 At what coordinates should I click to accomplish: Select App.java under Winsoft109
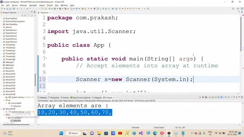(17, 121)
